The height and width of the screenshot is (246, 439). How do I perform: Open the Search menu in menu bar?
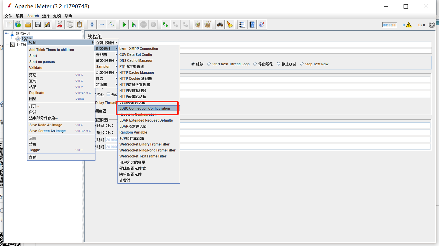(x=33, y=16)
